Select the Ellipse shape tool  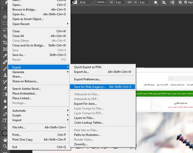click(x=5, y=133)
